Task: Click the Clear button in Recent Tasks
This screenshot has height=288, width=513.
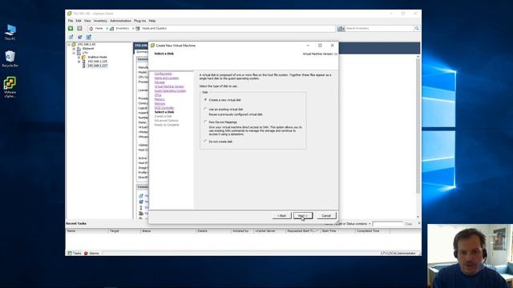Action: pos(408,224)
